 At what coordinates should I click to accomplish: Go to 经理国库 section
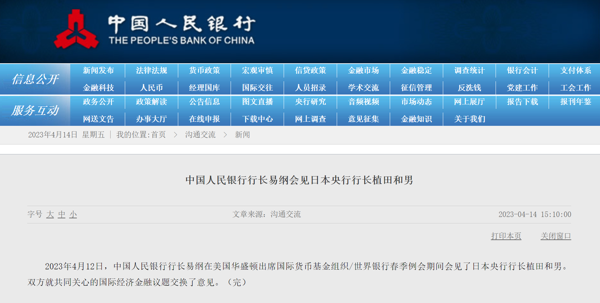click(204, 88)
